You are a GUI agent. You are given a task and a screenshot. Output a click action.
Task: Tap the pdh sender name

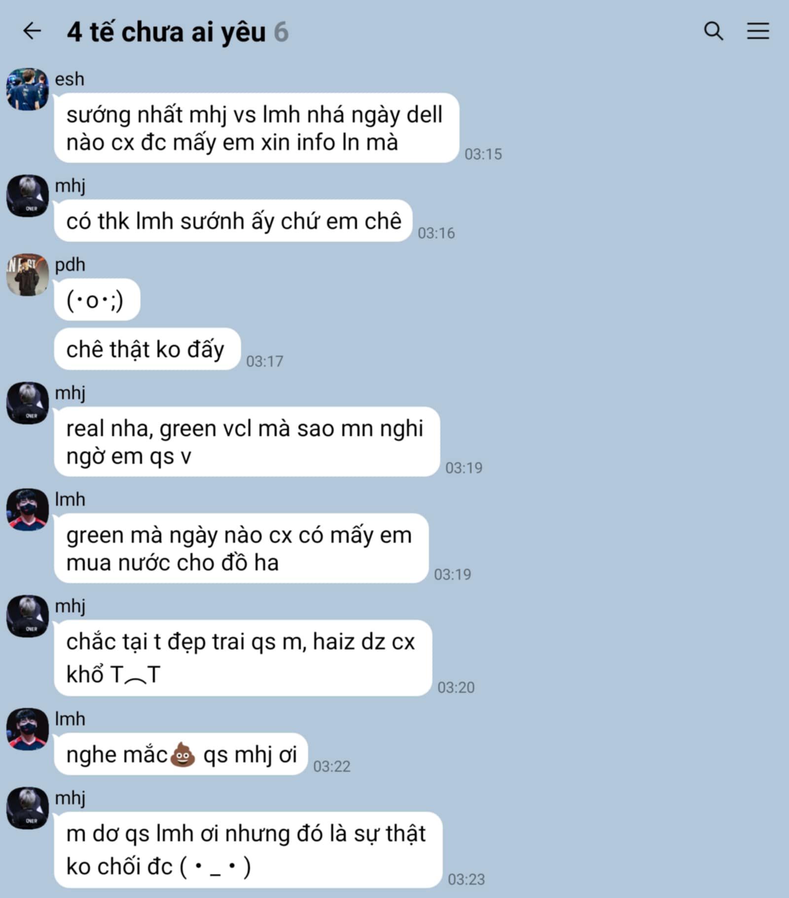(70, 265)
